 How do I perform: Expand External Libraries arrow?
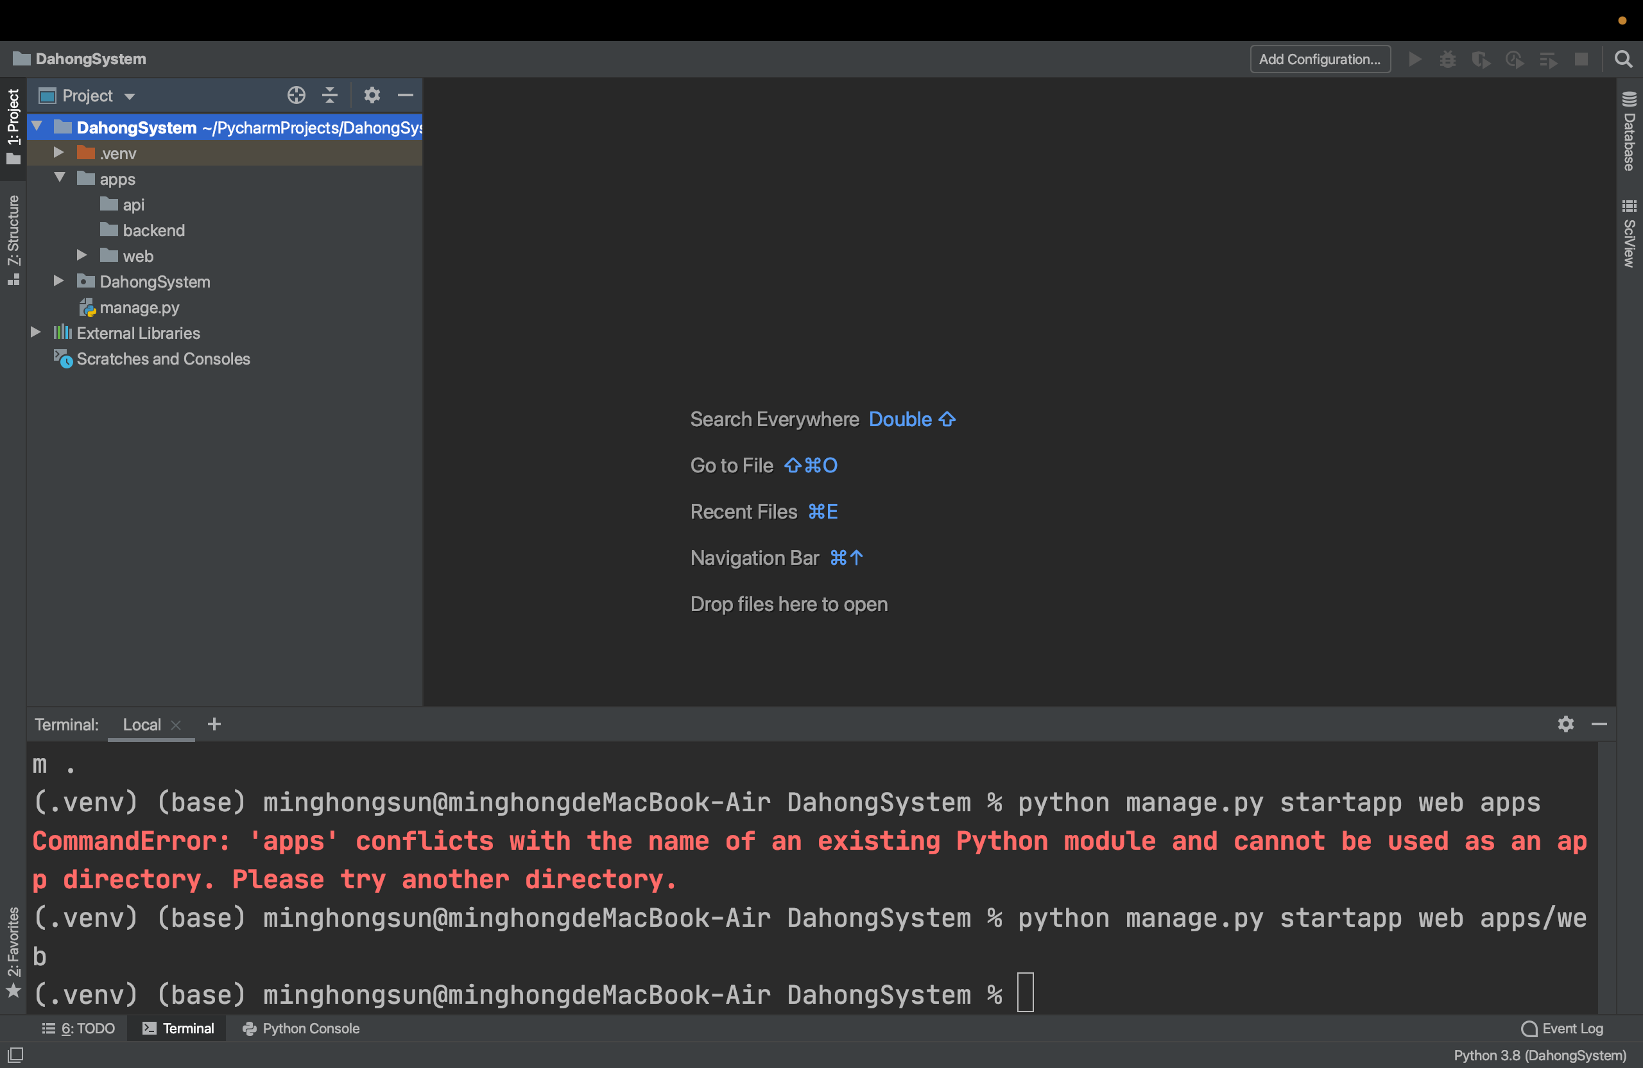tap(36, 332)
